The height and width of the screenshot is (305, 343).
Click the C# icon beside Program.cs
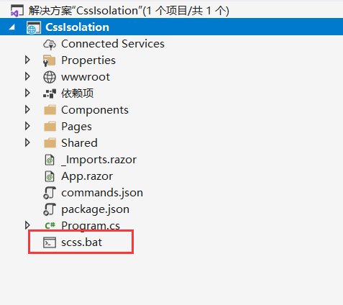50,225
